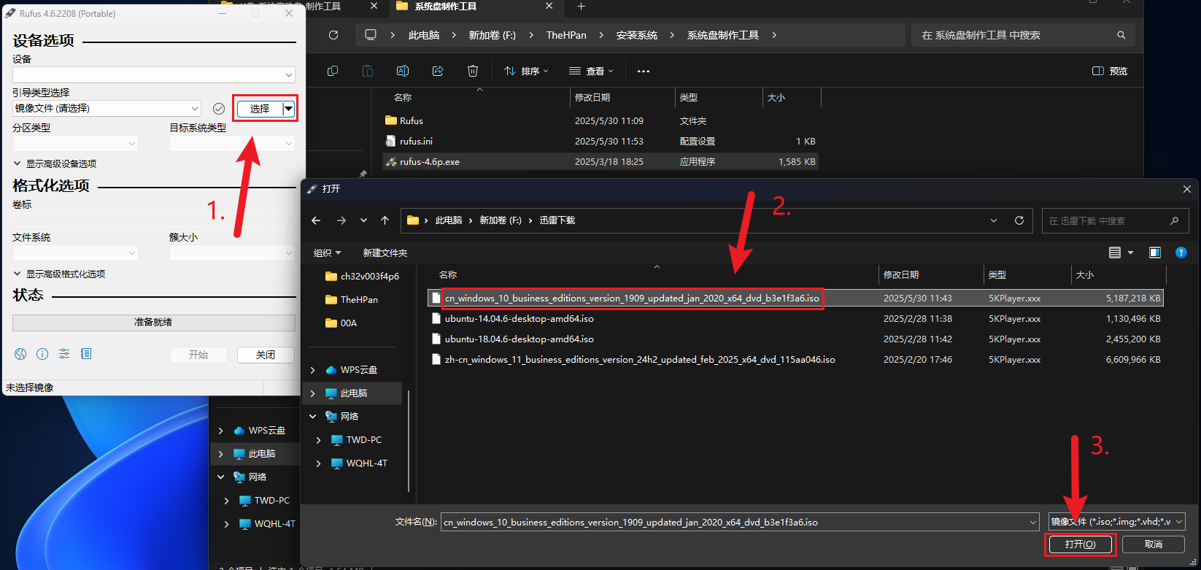Click the 取消 cancel button
The height and width of the screenshot is (570, 1201).
(x=1154, y=544)
